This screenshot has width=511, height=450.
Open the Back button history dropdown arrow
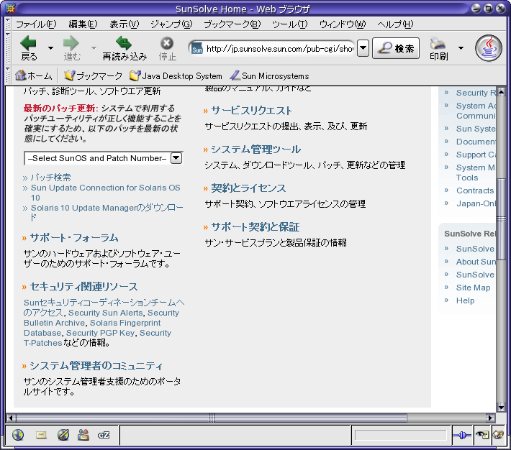[50, 48]
